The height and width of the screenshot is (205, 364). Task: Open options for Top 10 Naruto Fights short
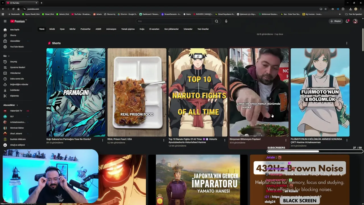click(225, 140)
